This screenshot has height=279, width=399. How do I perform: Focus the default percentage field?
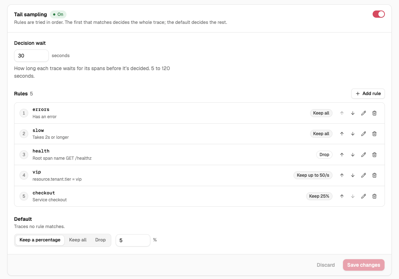pos(133,240)
